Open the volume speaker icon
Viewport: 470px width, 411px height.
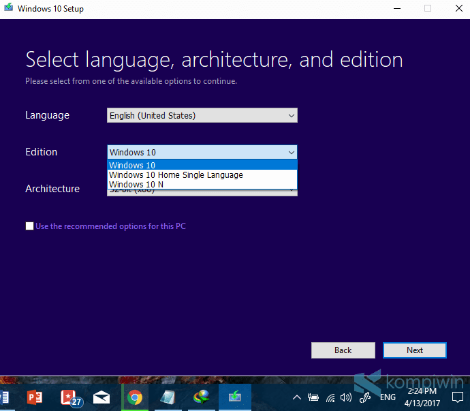tap(346, 398)
